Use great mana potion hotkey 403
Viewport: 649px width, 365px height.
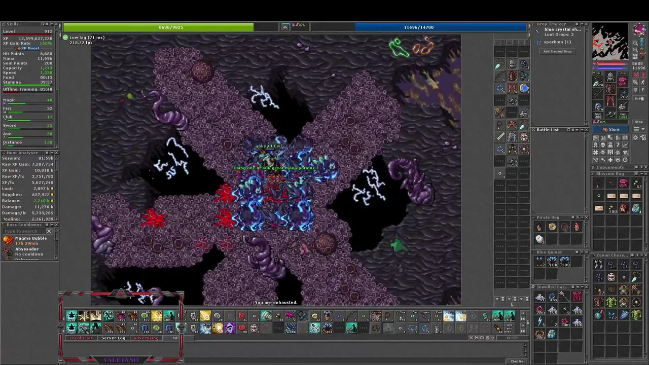click(327, 328)
